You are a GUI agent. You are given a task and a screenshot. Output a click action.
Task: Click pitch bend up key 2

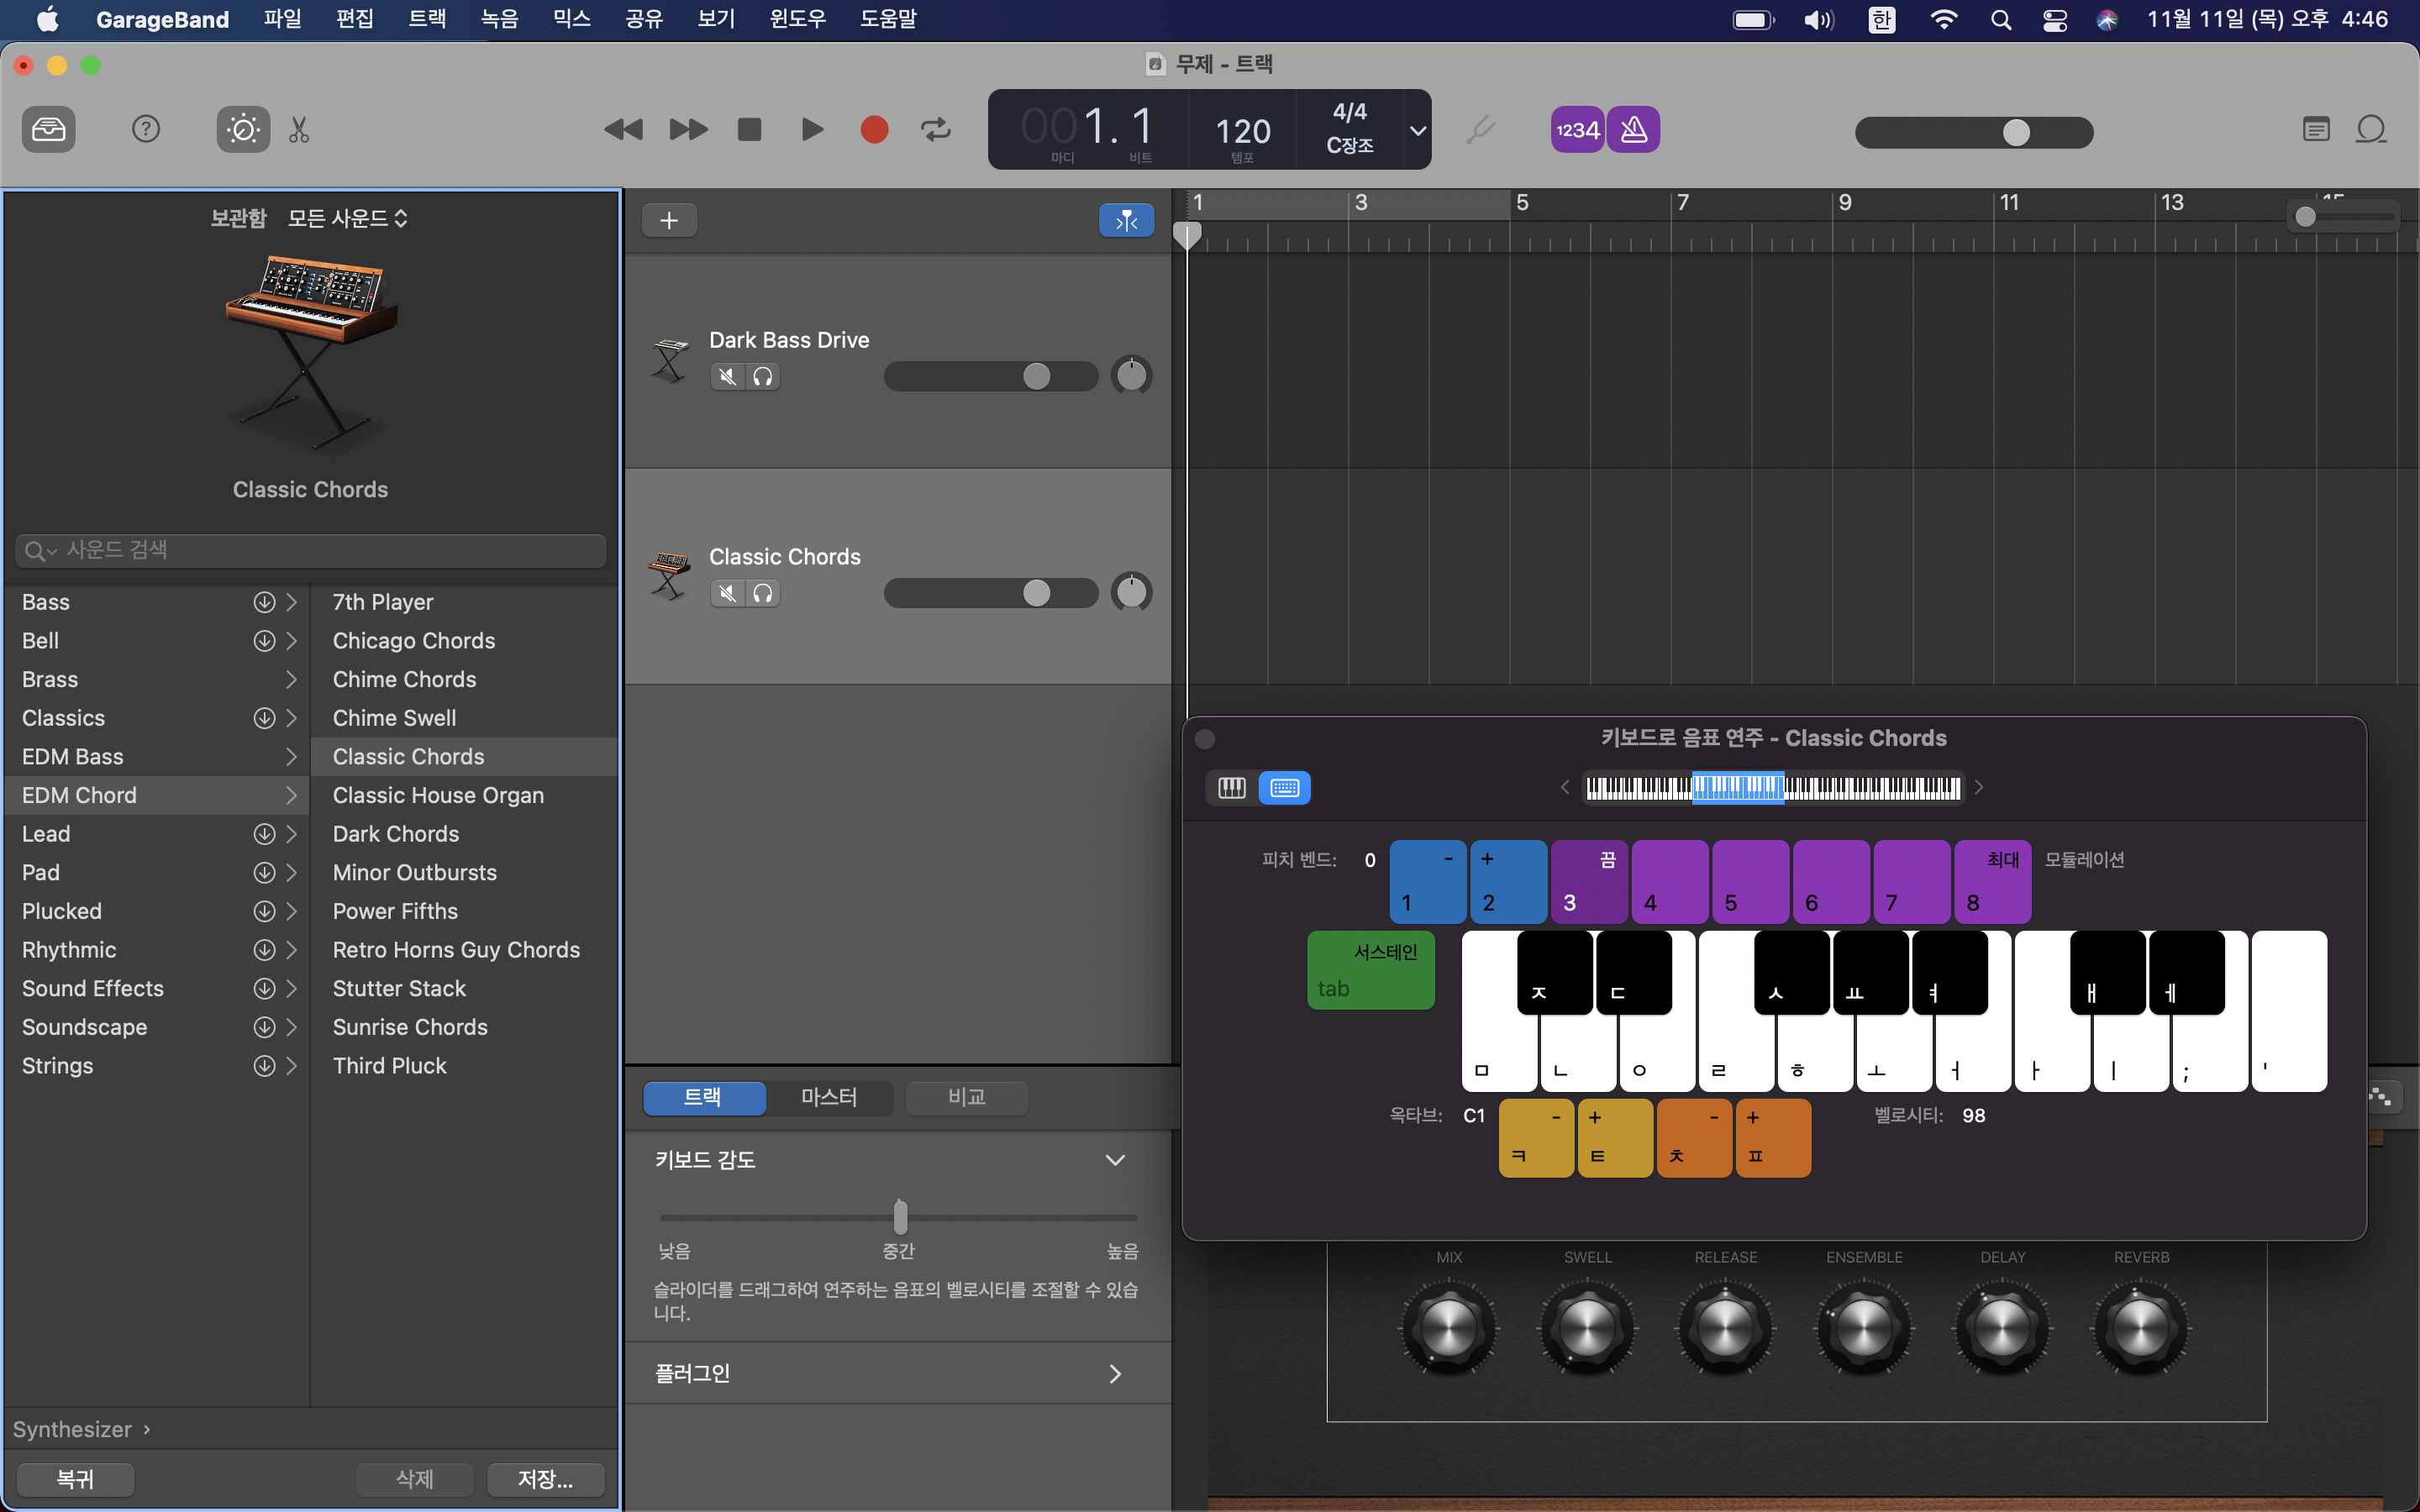[1509, 881]
